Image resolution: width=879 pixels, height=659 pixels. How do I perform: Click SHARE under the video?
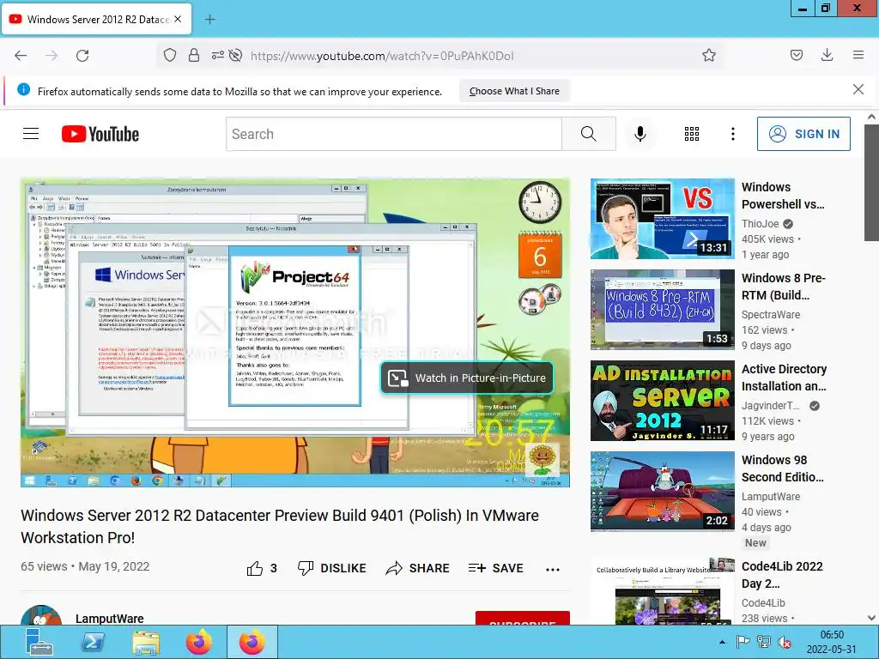[417, 568]
